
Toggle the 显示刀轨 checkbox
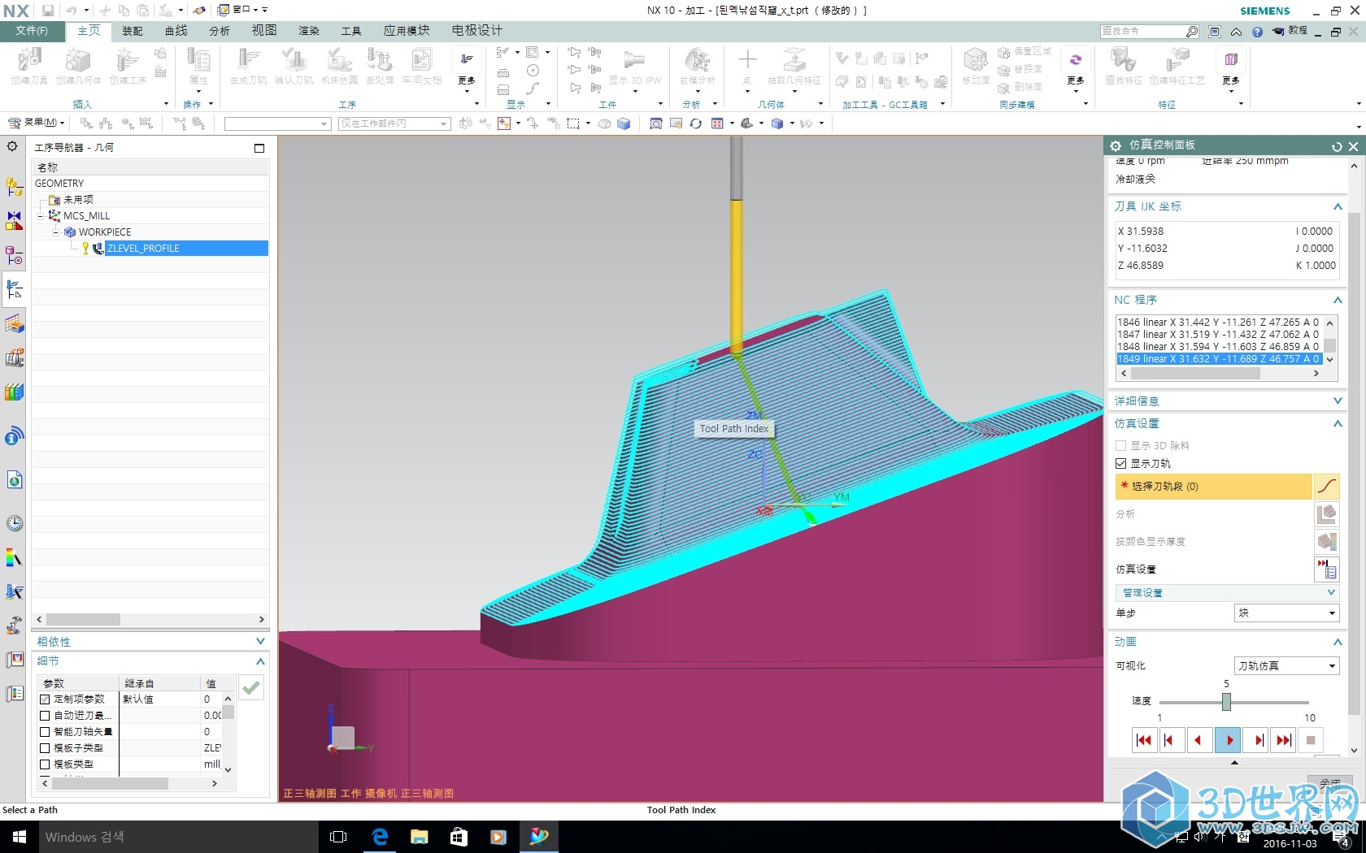[x=1121, y=463]
